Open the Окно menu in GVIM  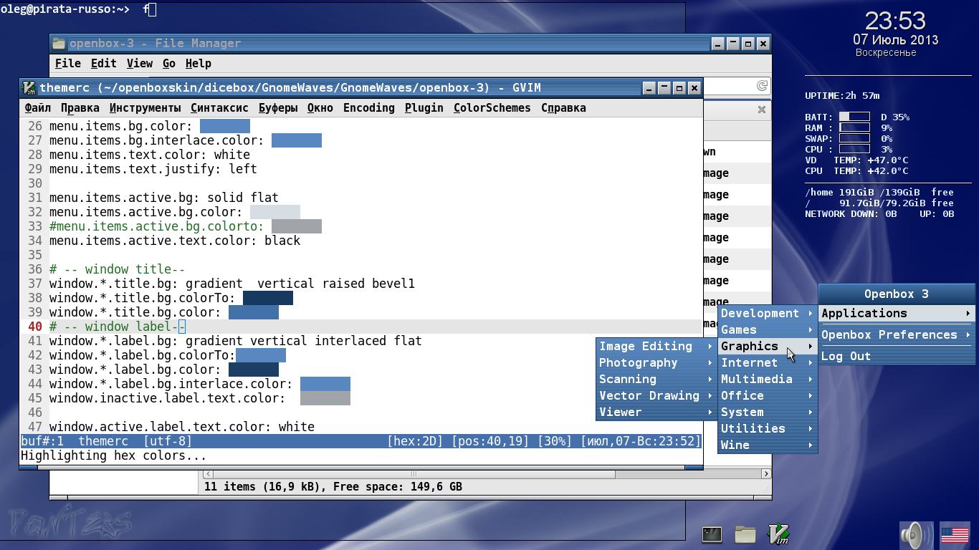pos(320,108)
